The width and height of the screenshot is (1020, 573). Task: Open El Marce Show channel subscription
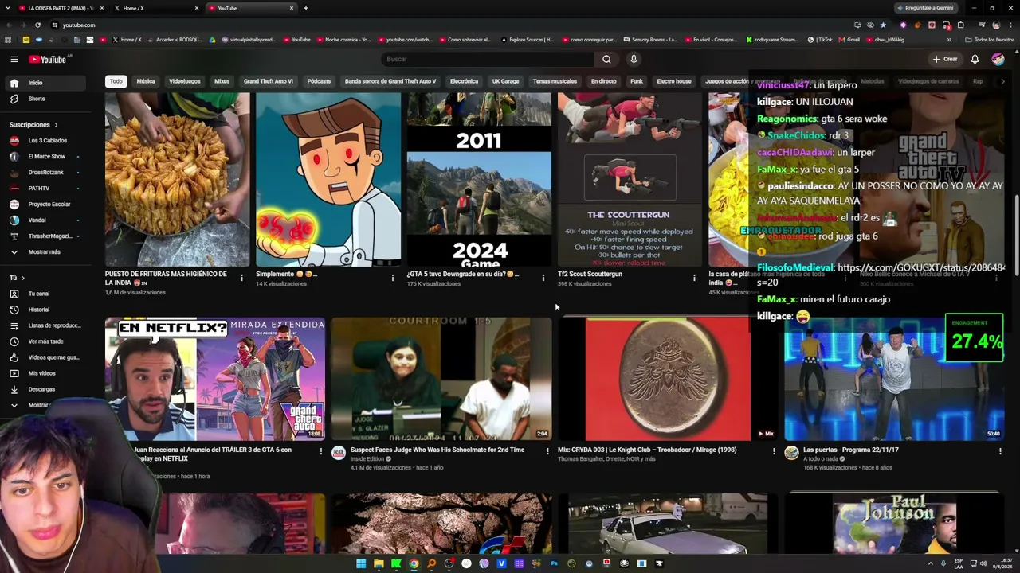click(45, 156)
